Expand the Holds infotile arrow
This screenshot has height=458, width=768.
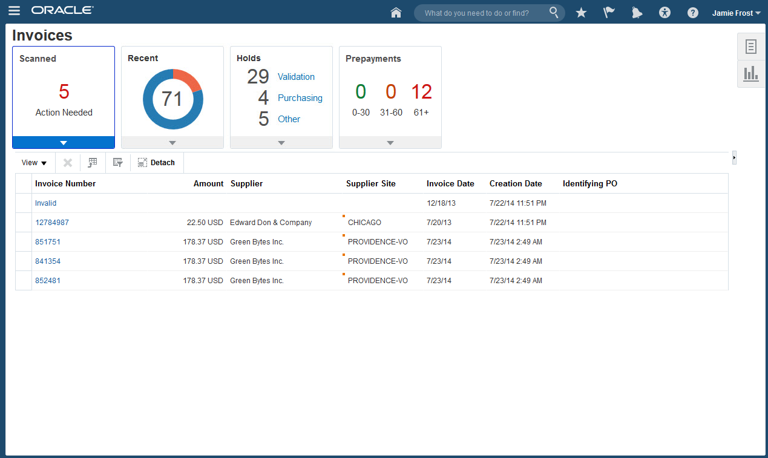click(x=281, y=143)
